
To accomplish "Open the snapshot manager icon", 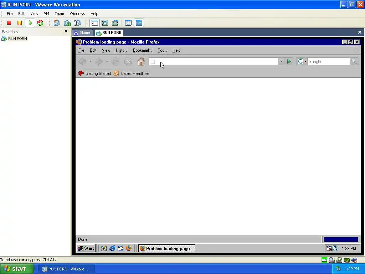I will tap(77, 23).
